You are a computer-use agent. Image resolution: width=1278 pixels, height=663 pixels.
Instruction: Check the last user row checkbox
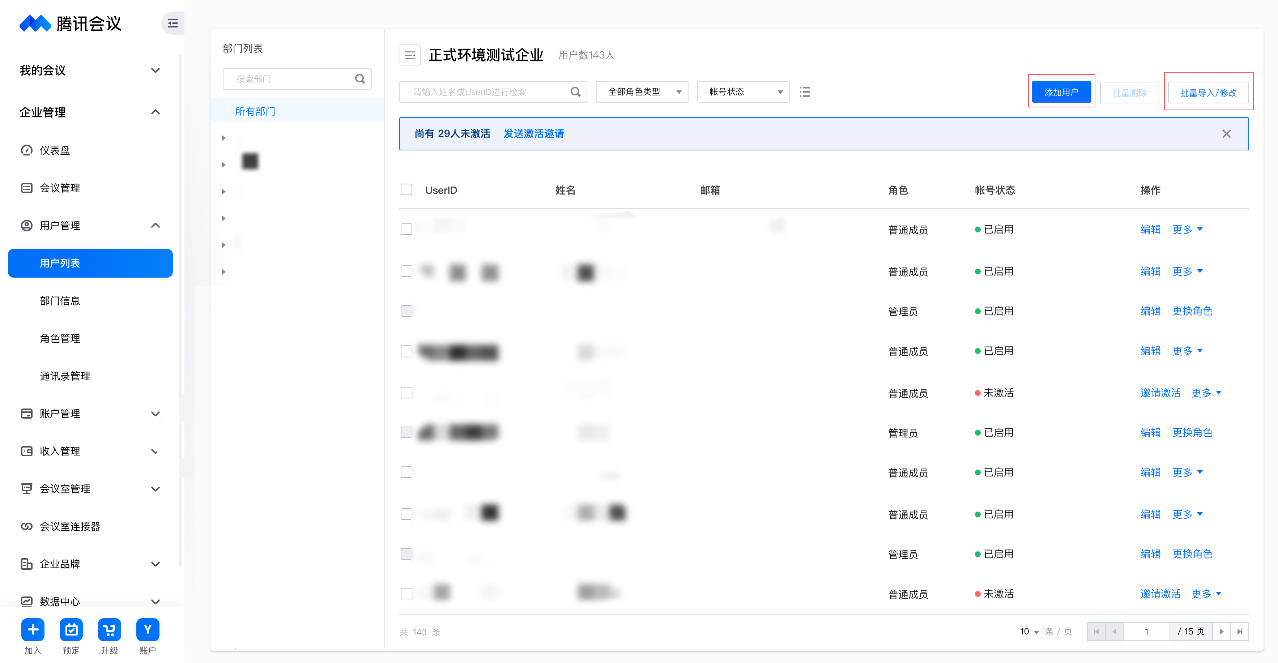pyautogui.click(x=406, y=594)
